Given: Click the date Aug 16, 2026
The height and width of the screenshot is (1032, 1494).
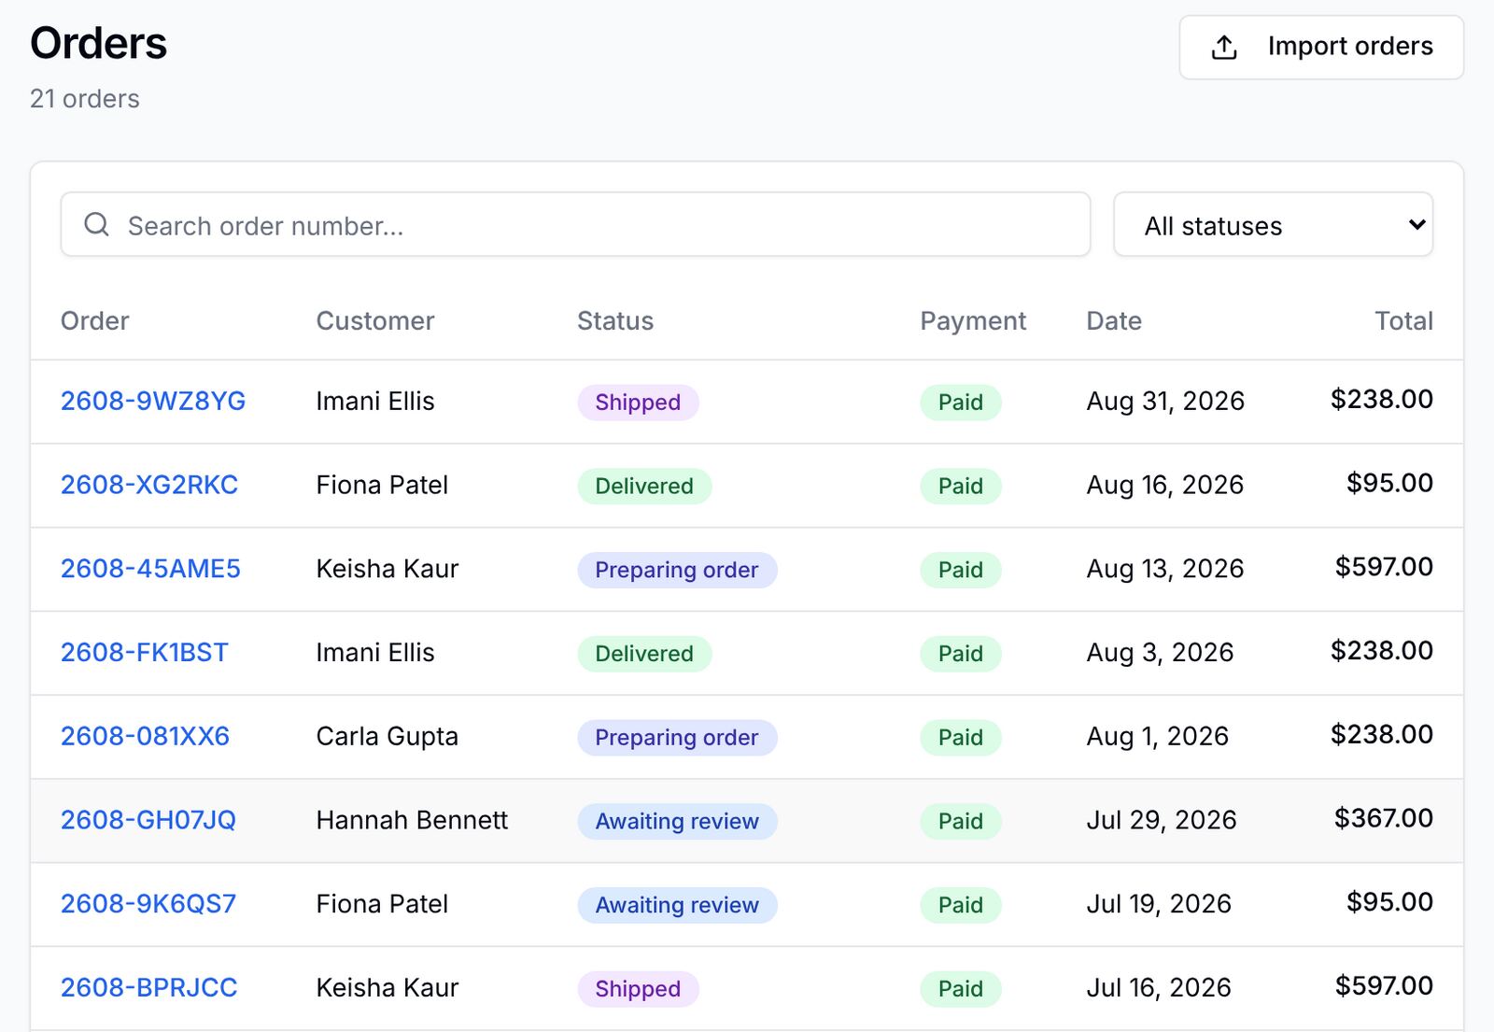Looking at the screenshot, I should (x=1165, y=485).
